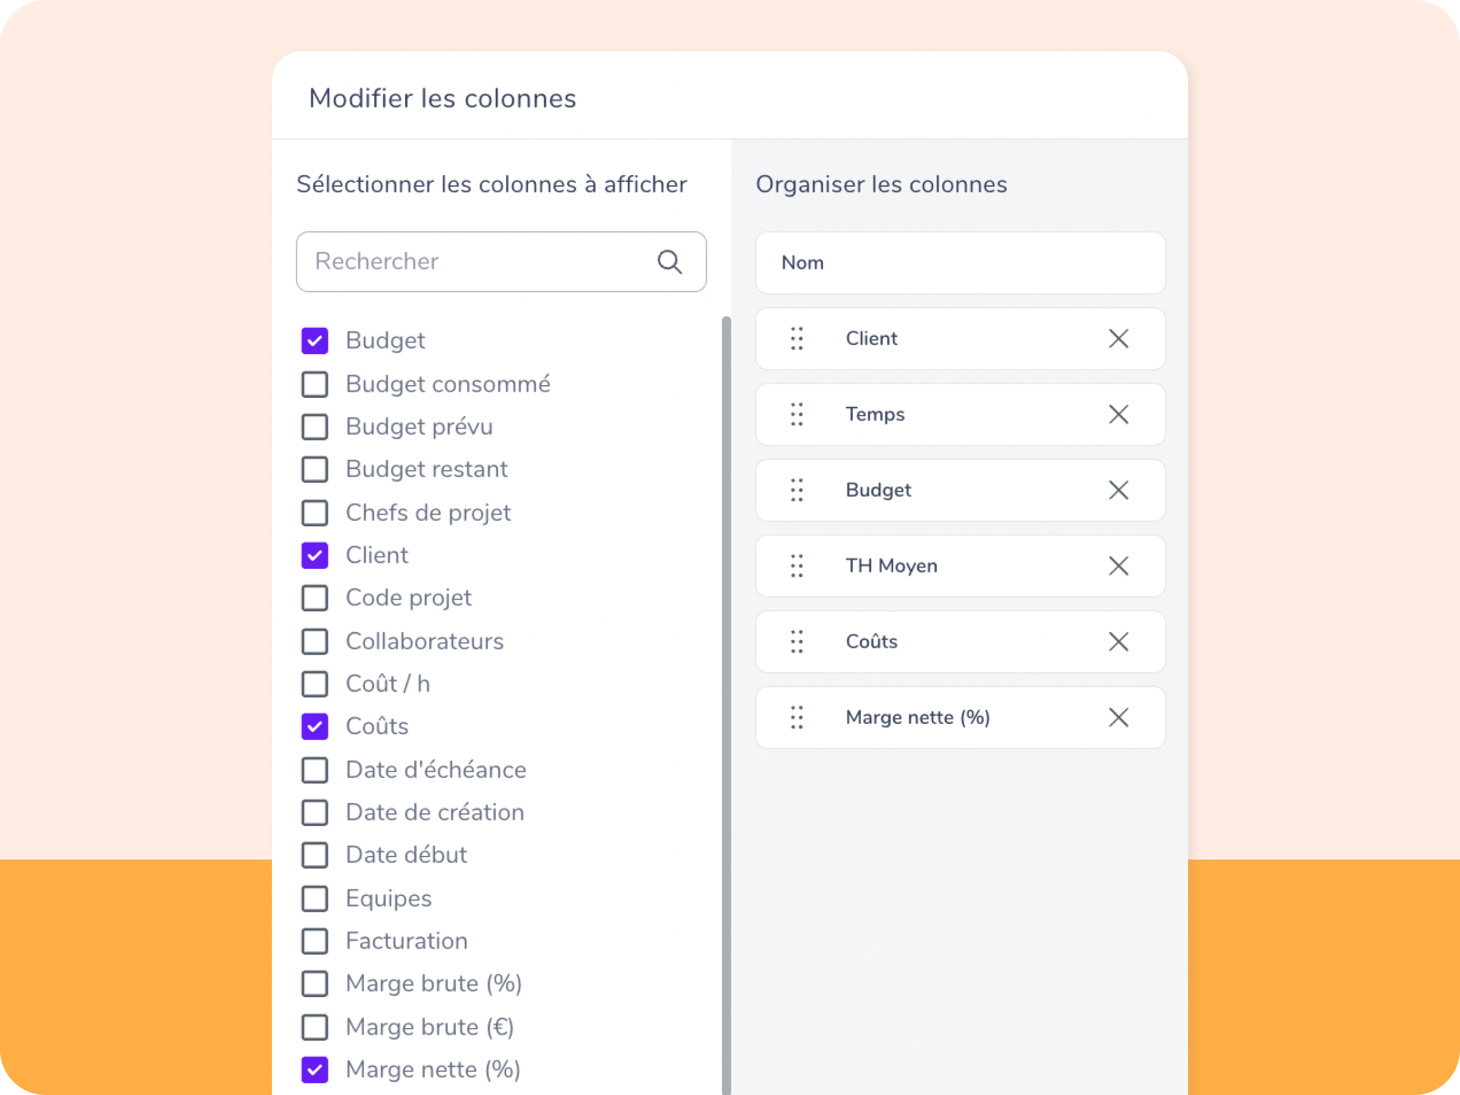1460x1095 pixels.
Task: Uncheck the Marge nette (%) option
Action: pyautogui.click(x=315, y=1069)
